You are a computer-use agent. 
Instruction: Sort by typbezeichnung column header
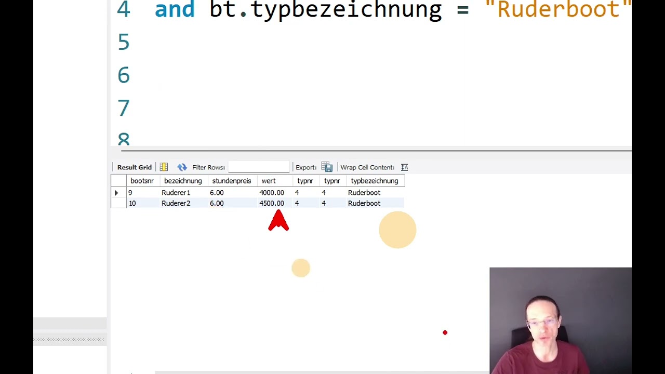[x=375, y=181]
